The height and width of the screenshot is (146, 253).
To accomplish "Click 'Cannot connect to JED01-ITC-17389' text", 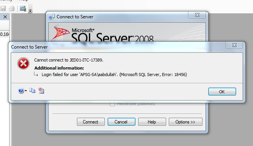I will (69, 60).
